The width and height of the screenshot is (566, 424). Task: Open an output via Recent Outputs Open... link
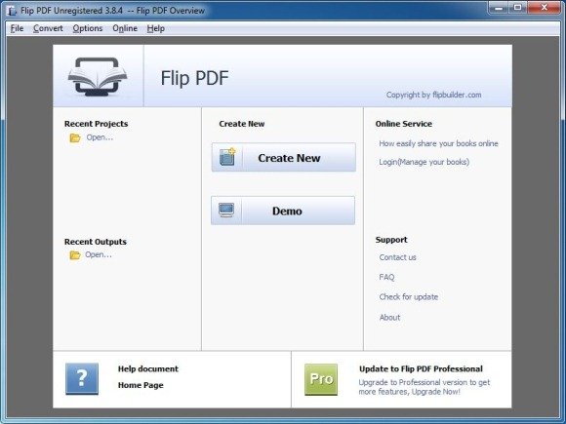pyautogui.click(x=99, y=254)
